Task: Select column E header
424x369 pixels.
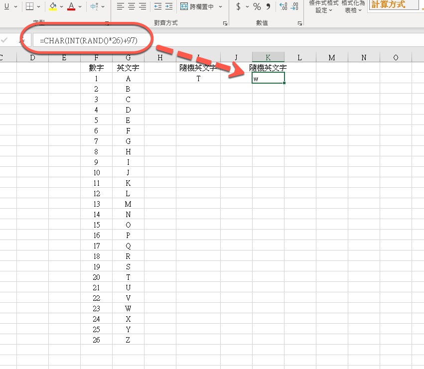Action: pyautogui.click(x=64, y=58)
